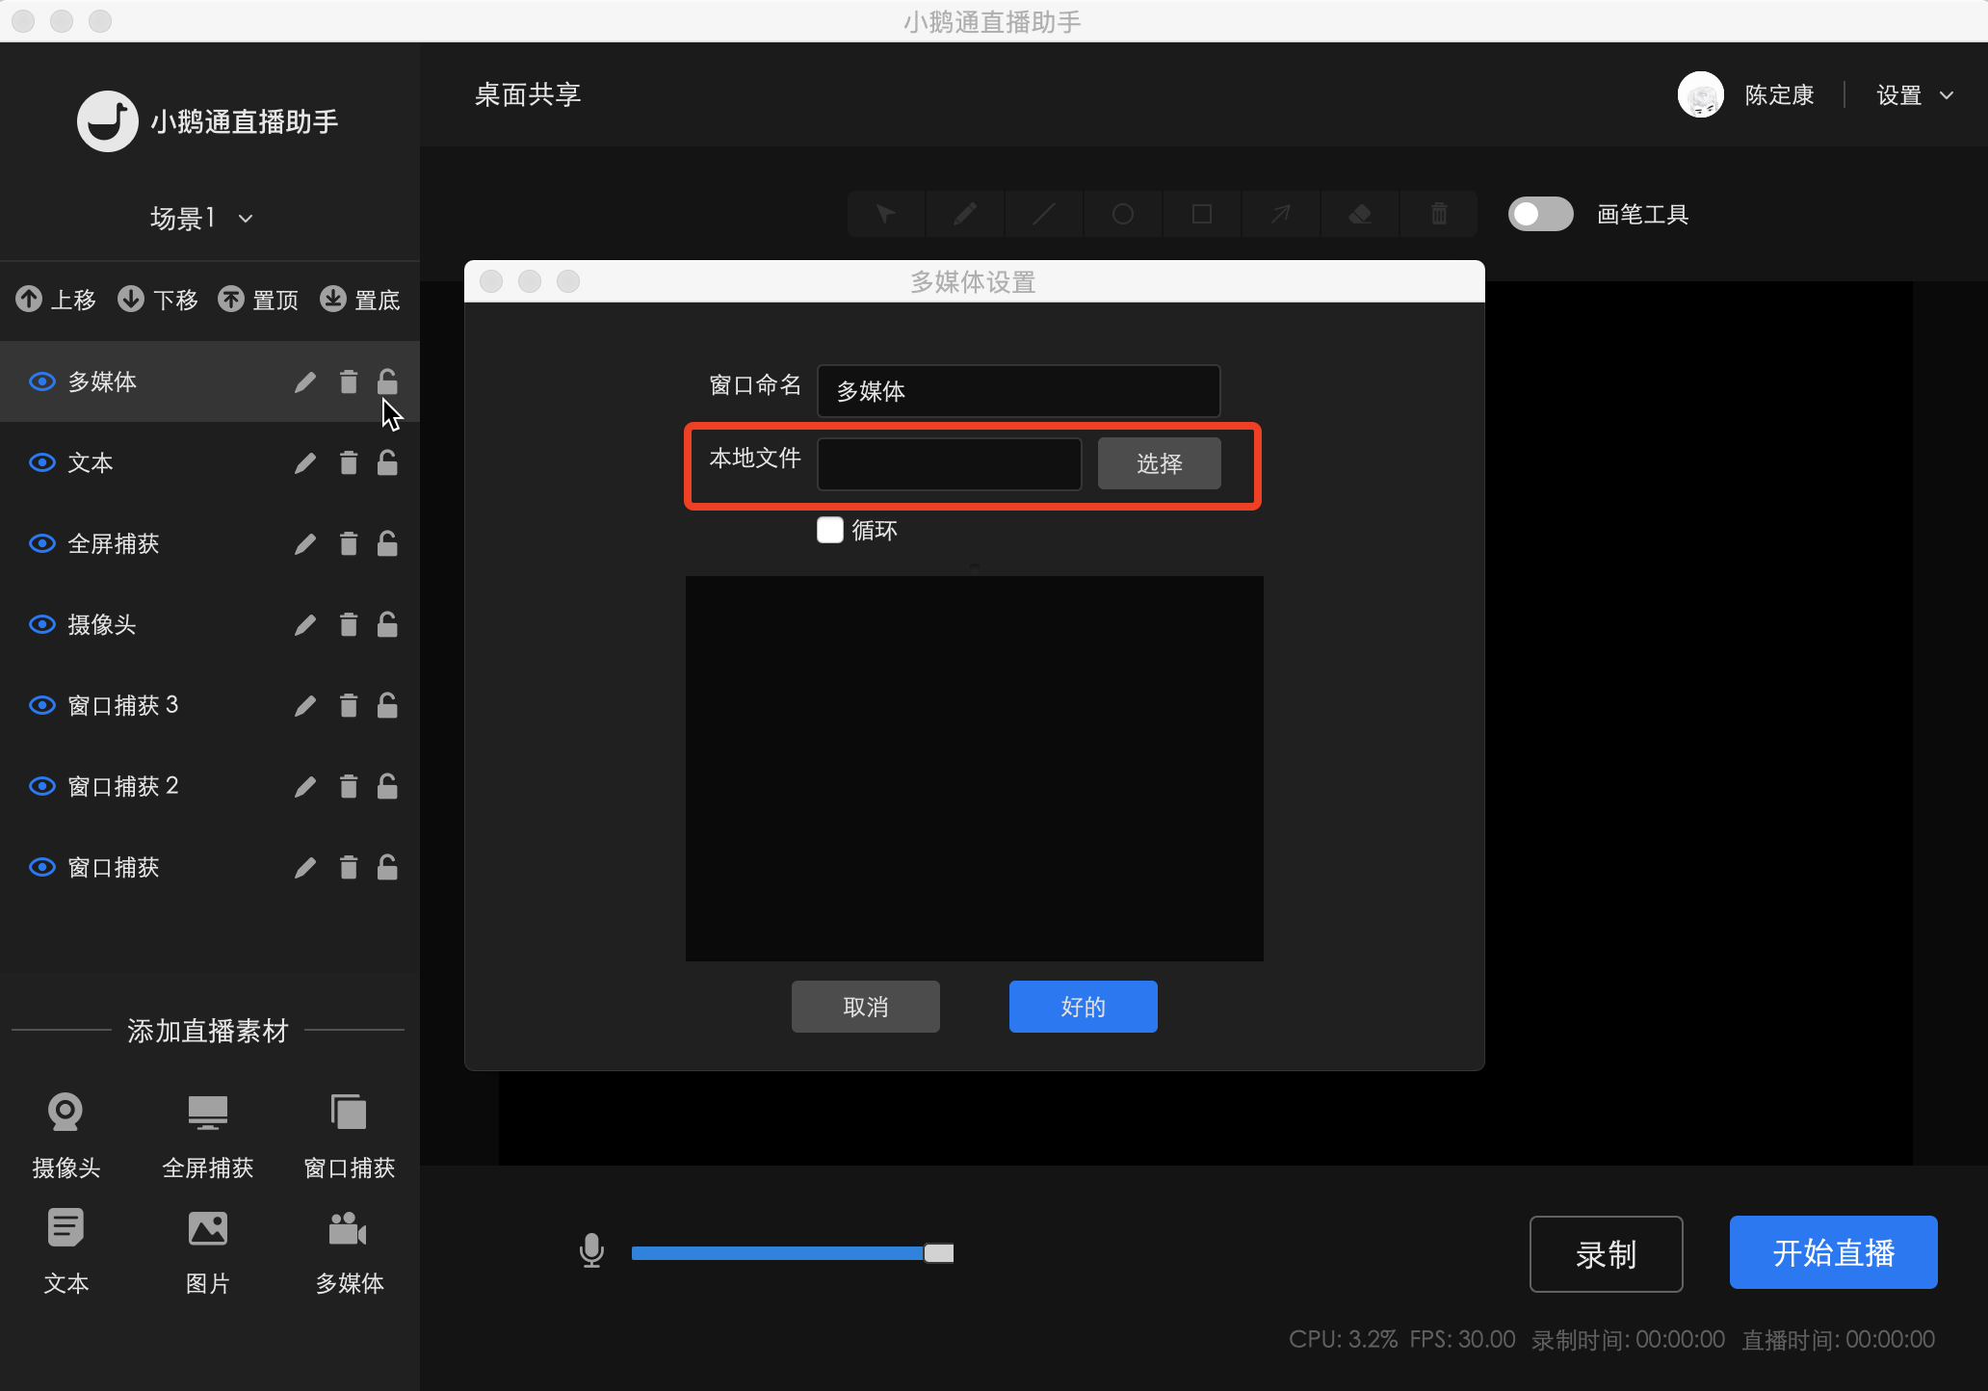Lock the 文本 layer
Viewport: 1988px width, 1391px height.
tap(387, 462)
